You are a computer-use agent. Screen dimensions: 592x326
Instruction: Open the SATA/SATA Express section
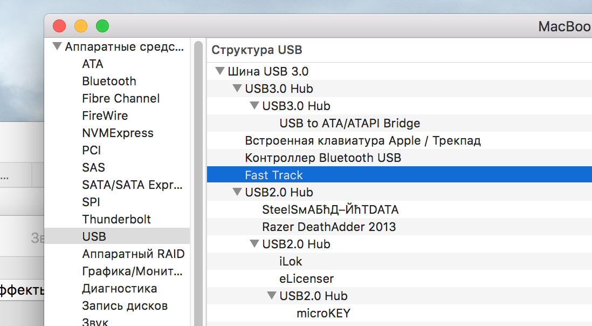tap(132, 185)
